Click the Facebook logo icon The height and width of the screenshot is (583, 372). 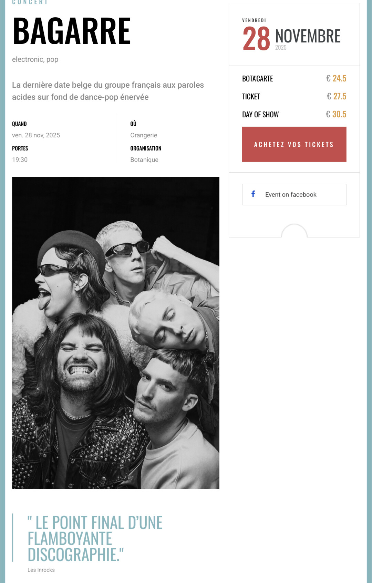tap(253, 194)
